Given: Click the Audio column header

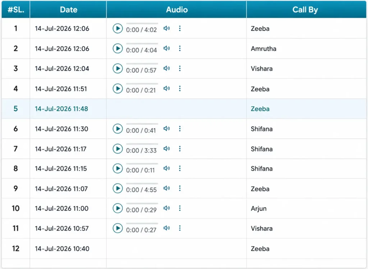Looking at the screenshot, I should (x=177, y=10).
